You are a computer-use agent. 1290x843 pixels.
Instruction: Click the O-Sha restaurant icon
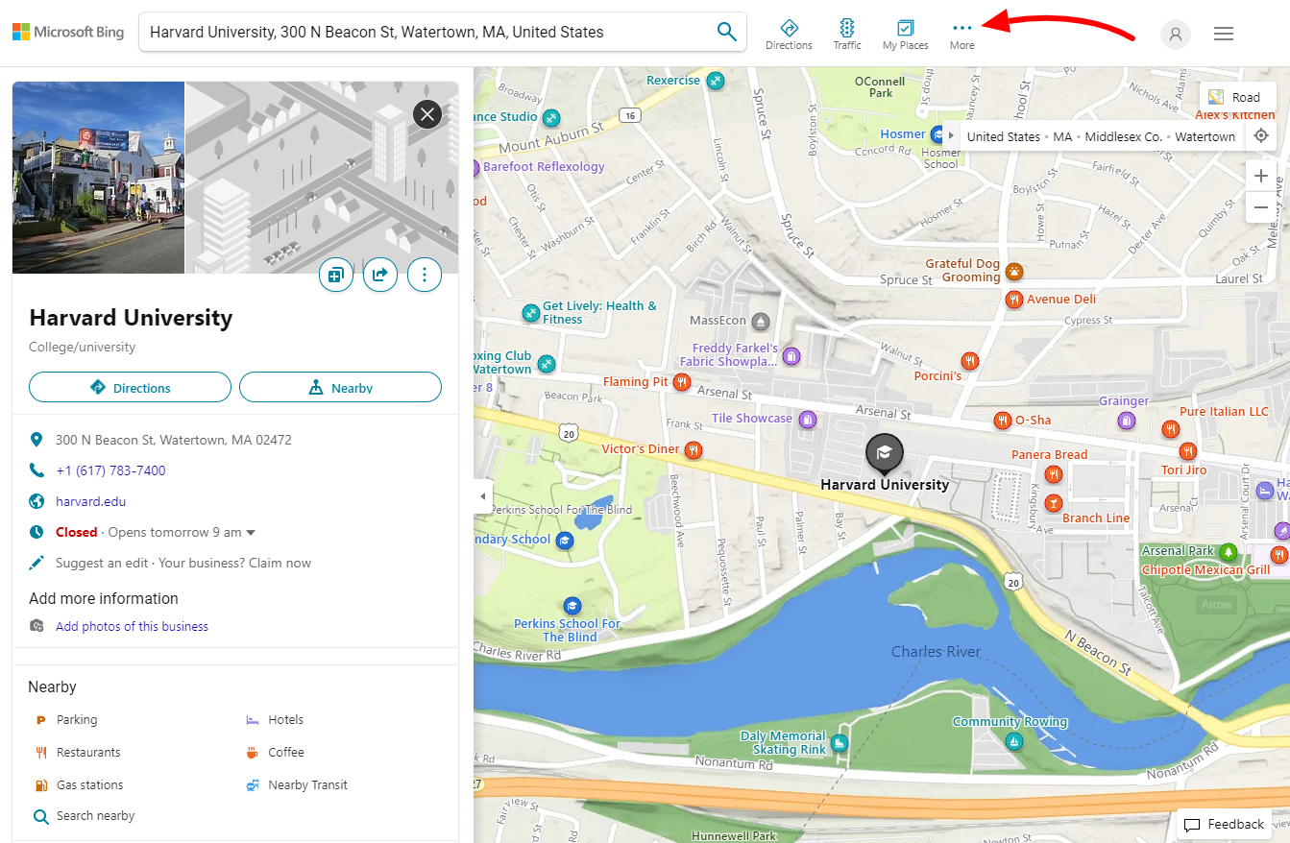coord(1002,420)
